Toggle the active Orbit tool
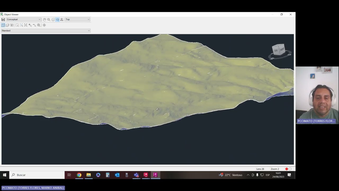 (57, 19)
